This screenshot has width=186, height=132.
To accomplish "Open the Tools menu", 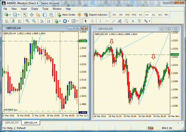I will (45, 9).
